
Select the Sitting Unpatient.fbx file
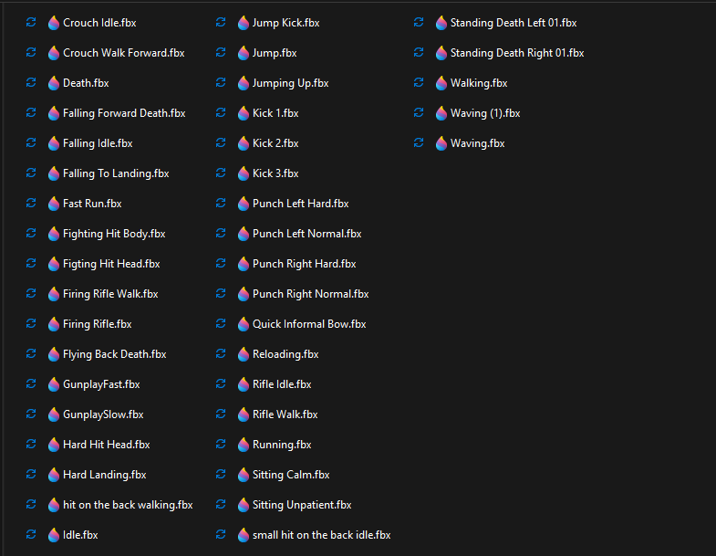tap(302, 505)
